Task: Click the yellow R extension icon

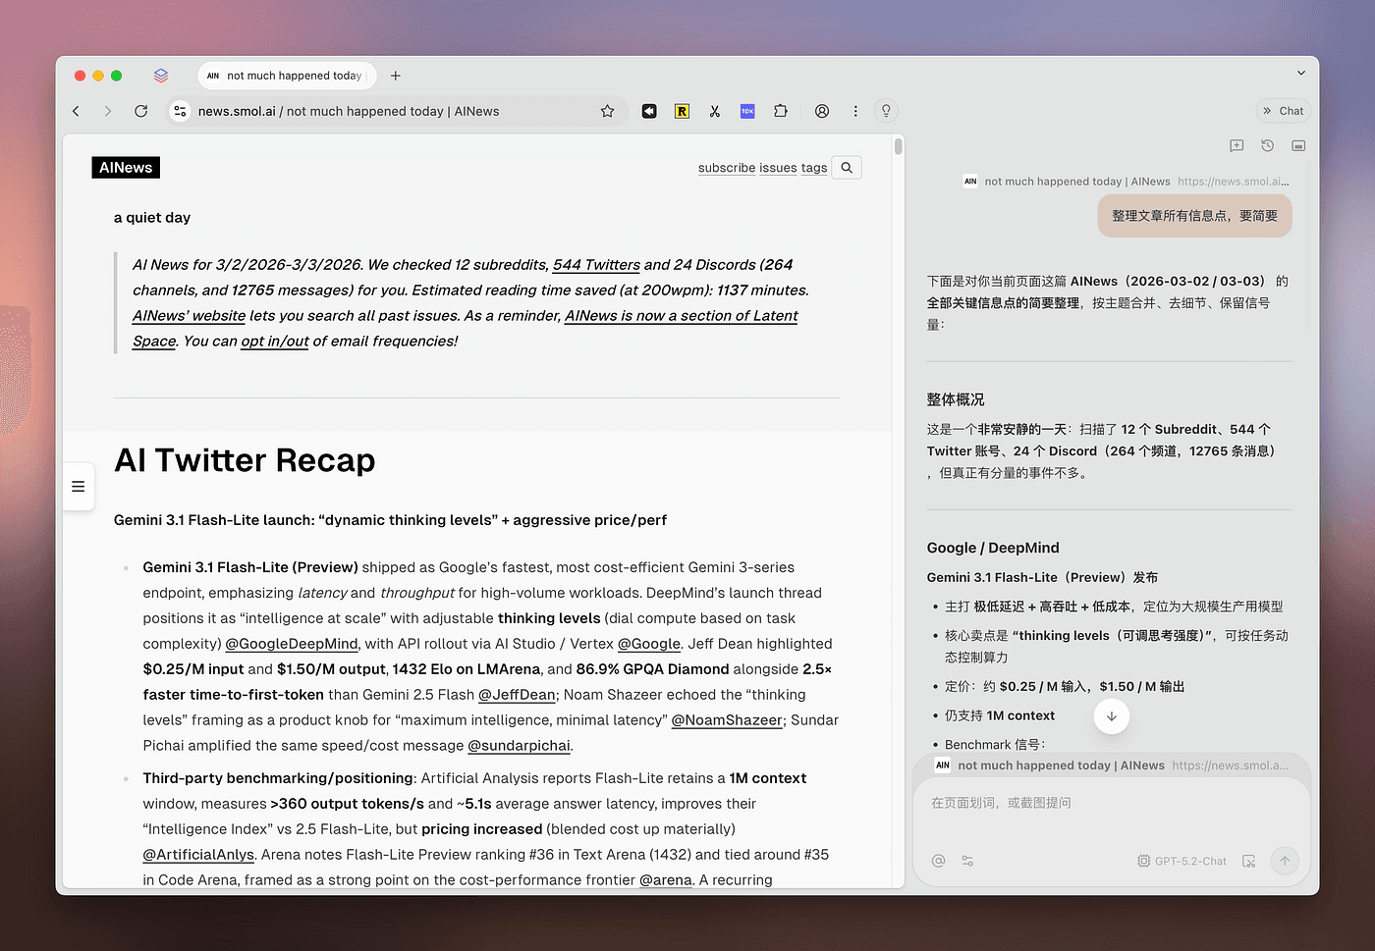Action: (682, 111)
